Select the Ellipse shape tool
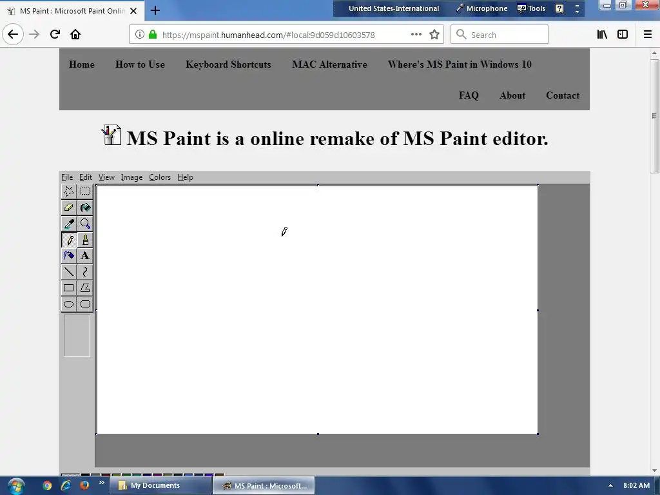 68,304
